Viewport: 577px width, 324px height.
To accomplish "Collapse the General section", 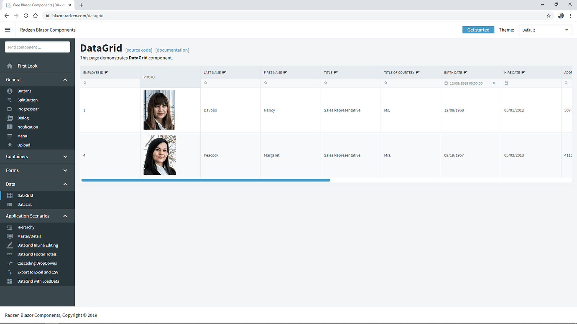I will (x=65, y=80).
